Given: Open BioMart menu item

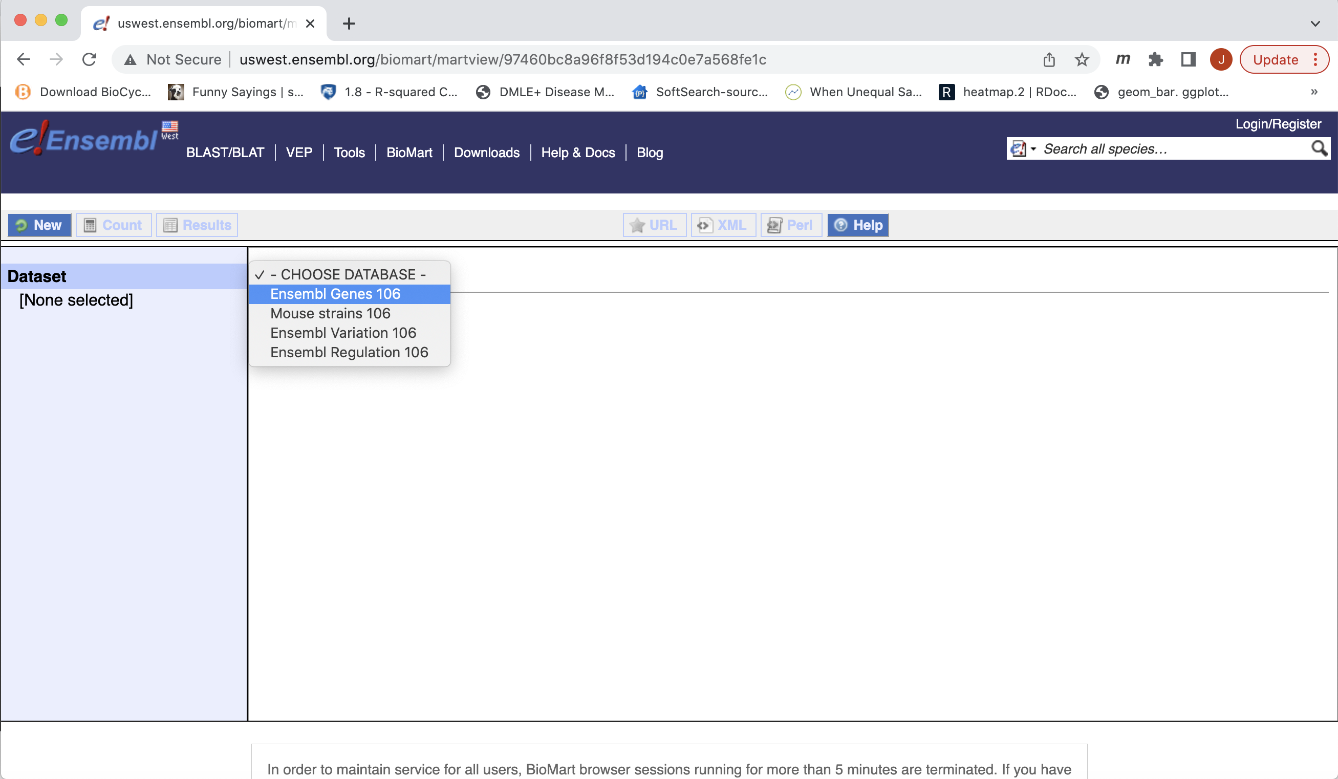Looking at the screenshot, I should click(x=409, y=153).
